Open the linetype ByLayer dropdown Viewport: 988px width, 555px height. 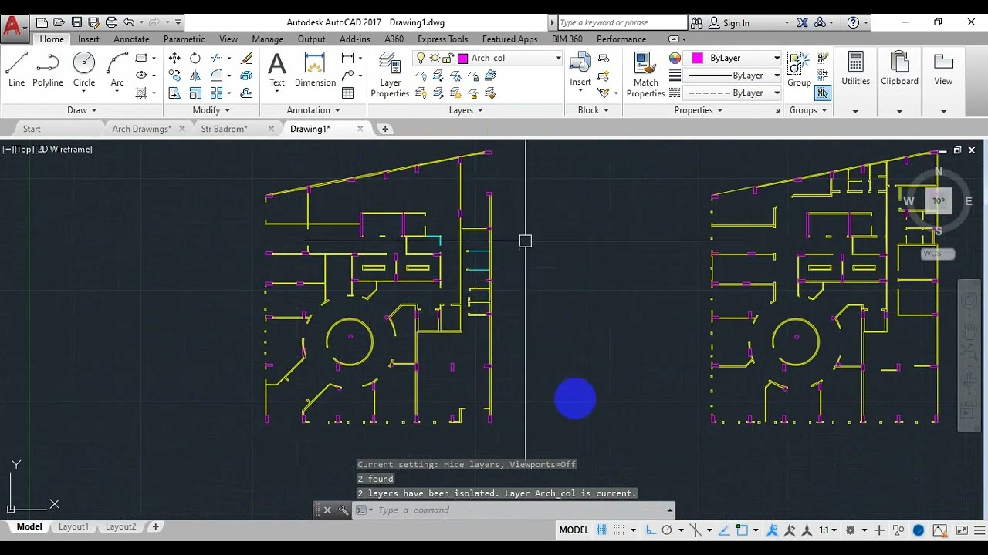tap(777, 93)
